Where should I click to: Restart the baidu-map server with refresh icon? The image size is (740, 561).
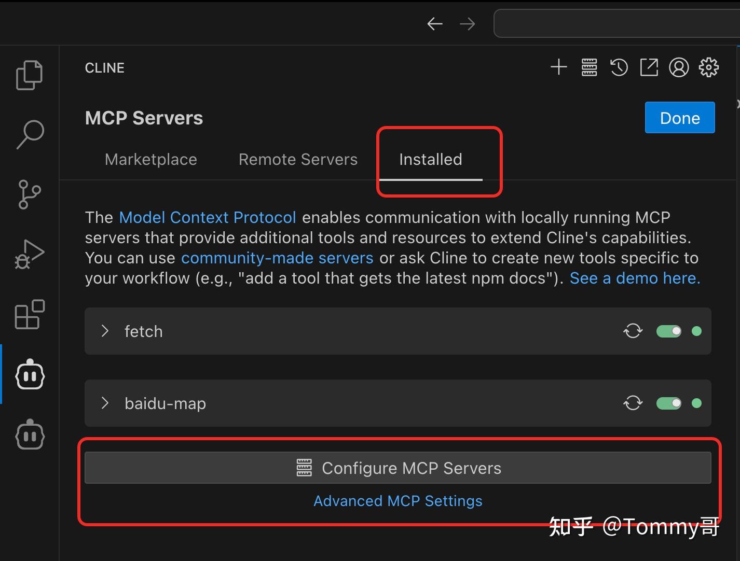click(633, 403)
